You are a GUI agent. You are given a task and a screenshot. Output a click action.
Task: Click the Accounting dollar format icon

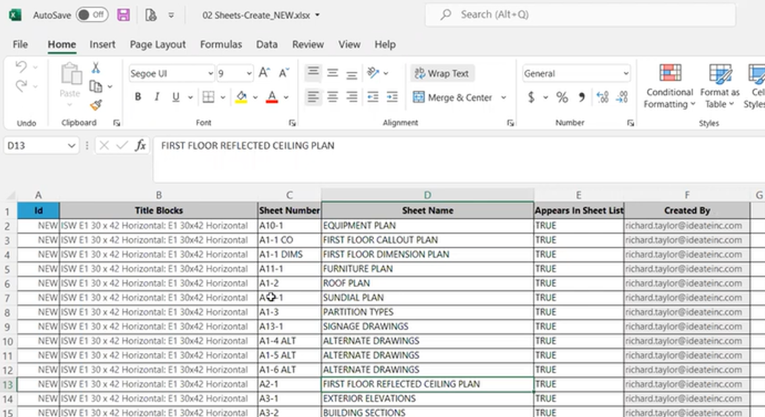[531, 98]
